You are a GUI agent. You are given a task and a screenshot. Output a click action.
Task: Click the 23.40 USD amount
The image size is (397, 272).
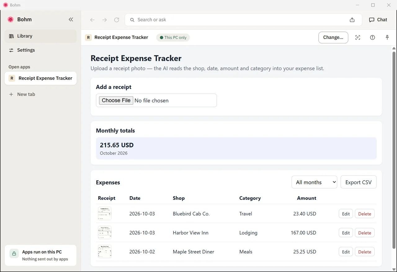305,214
